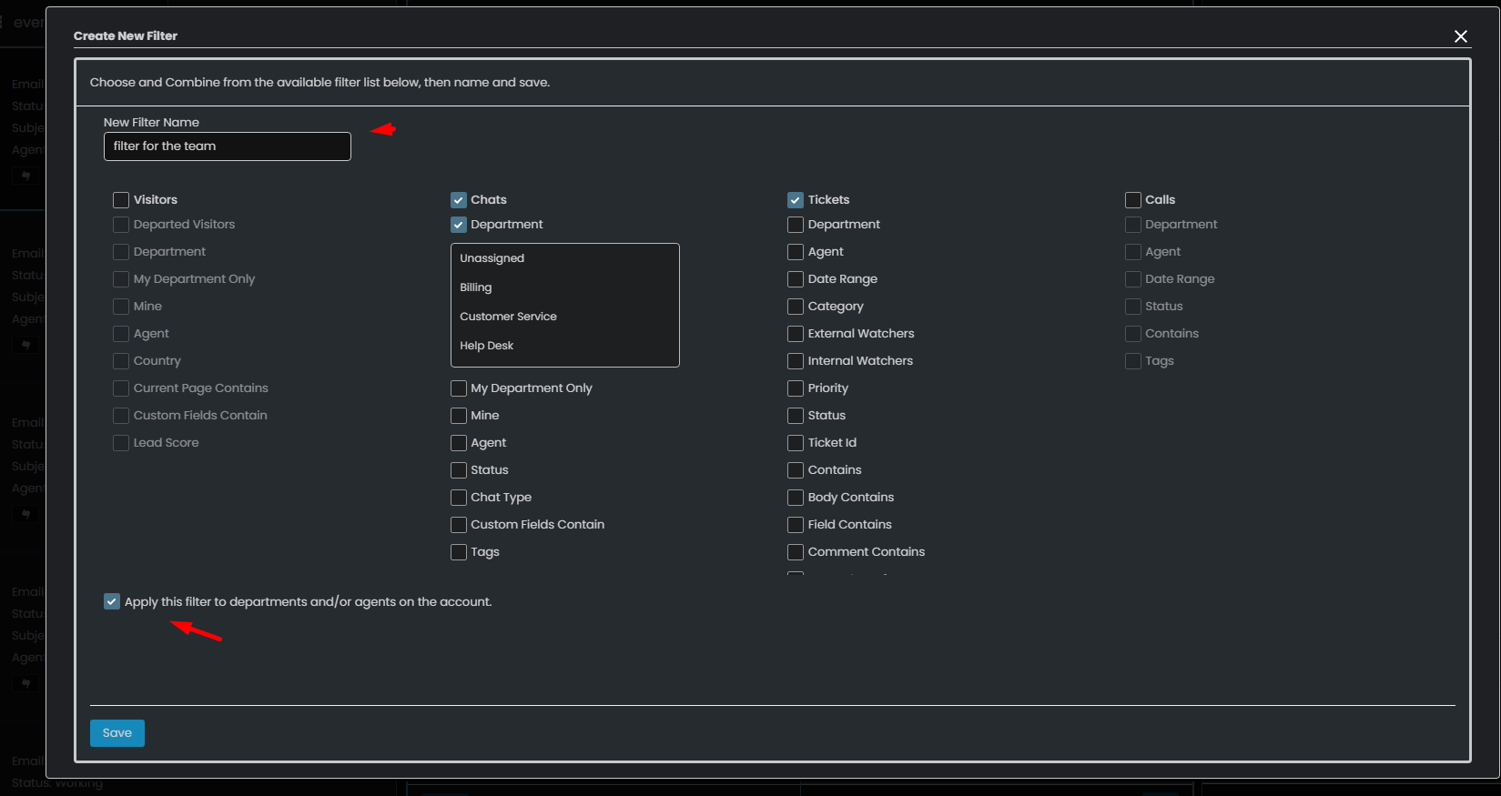
Task: Check My Department Only under Chats
Action: [x=459, y=388]
